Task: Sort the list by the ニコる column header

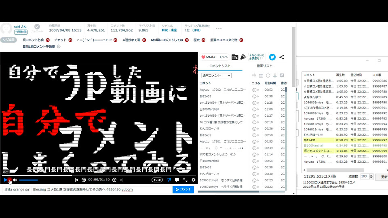Action: [x=255, y=83]
